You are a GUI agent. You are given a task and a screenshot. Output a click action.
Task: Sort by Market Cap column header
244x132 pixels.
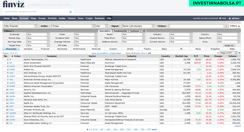181,56
